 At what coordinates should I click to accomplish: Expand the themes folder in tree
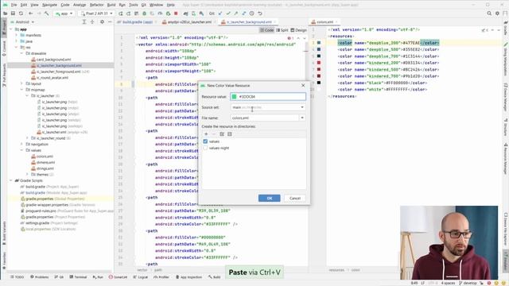27,175
